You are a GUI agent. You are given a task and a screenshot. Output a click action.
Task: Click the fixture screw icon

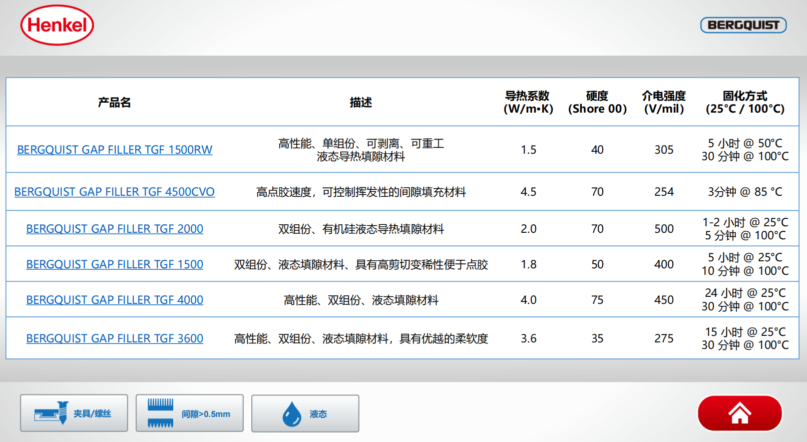tap(52, 413)
